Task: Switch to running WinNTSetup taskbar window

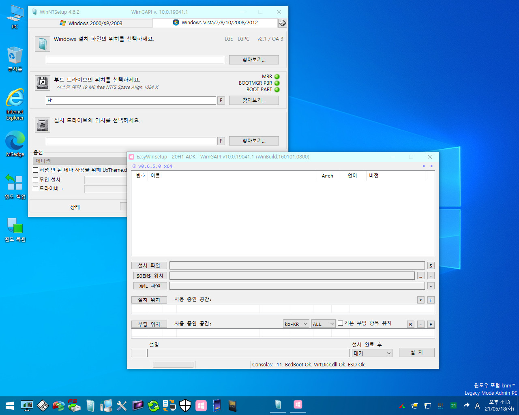Action: pos(278,405)
